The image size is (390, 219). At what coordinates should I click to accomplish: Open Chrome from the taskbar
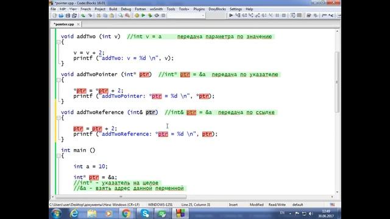pyautogui.click(x=126, y=214)
